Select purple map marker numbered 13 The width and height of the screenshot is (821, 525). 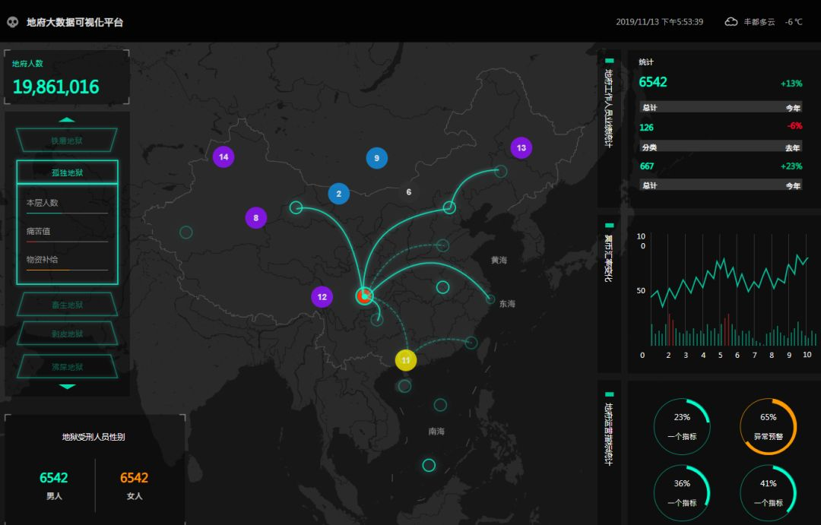[x=521, y=147]
